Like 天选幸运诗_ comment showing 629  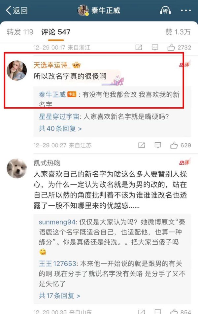[174, 145]
